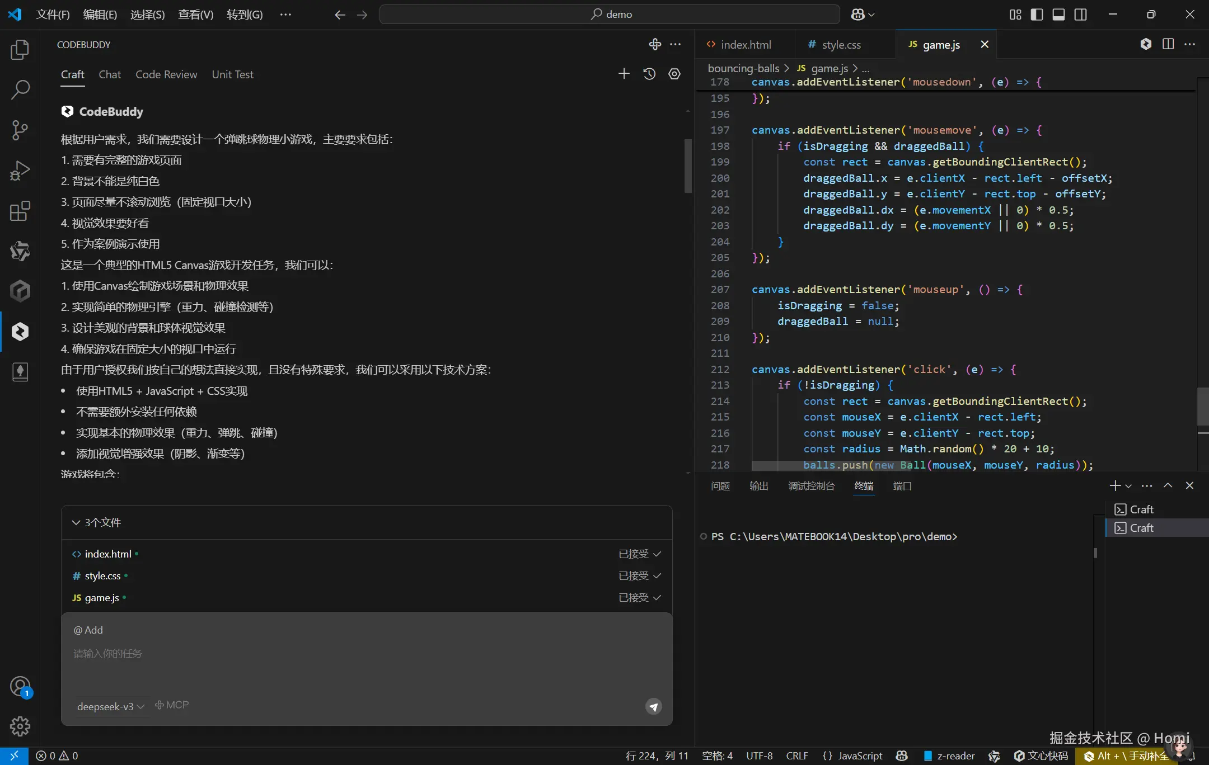Split the editor to the right
Image resolution: width=1209 pixels, height=765 pixels.
[1168, 44]
